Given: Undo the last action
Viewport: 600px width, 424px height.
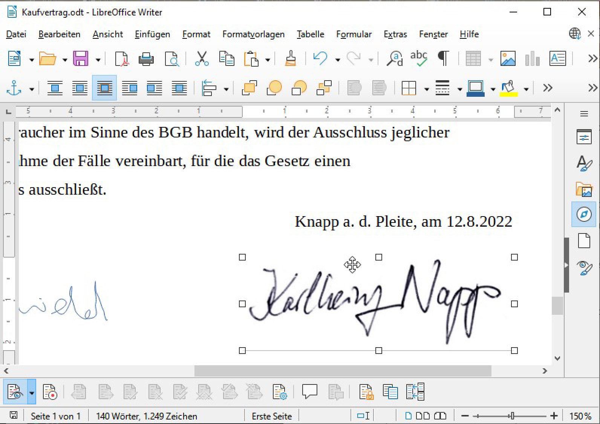Looking at the screenshot, I should point(320,59).
